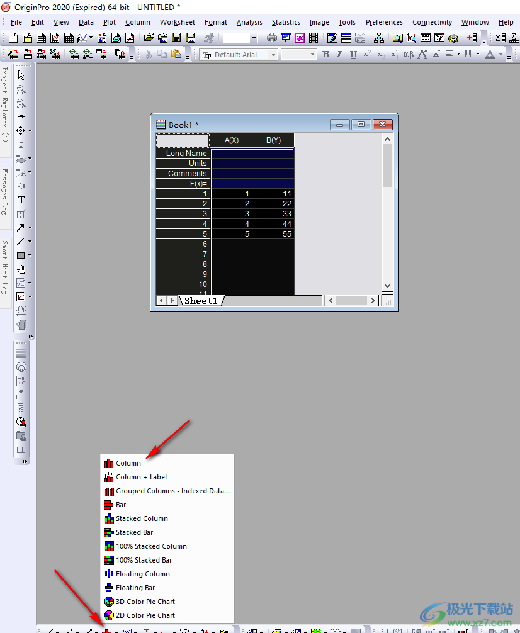Click the Statistics on Columns sigma icon

click(x=500, y=38)
